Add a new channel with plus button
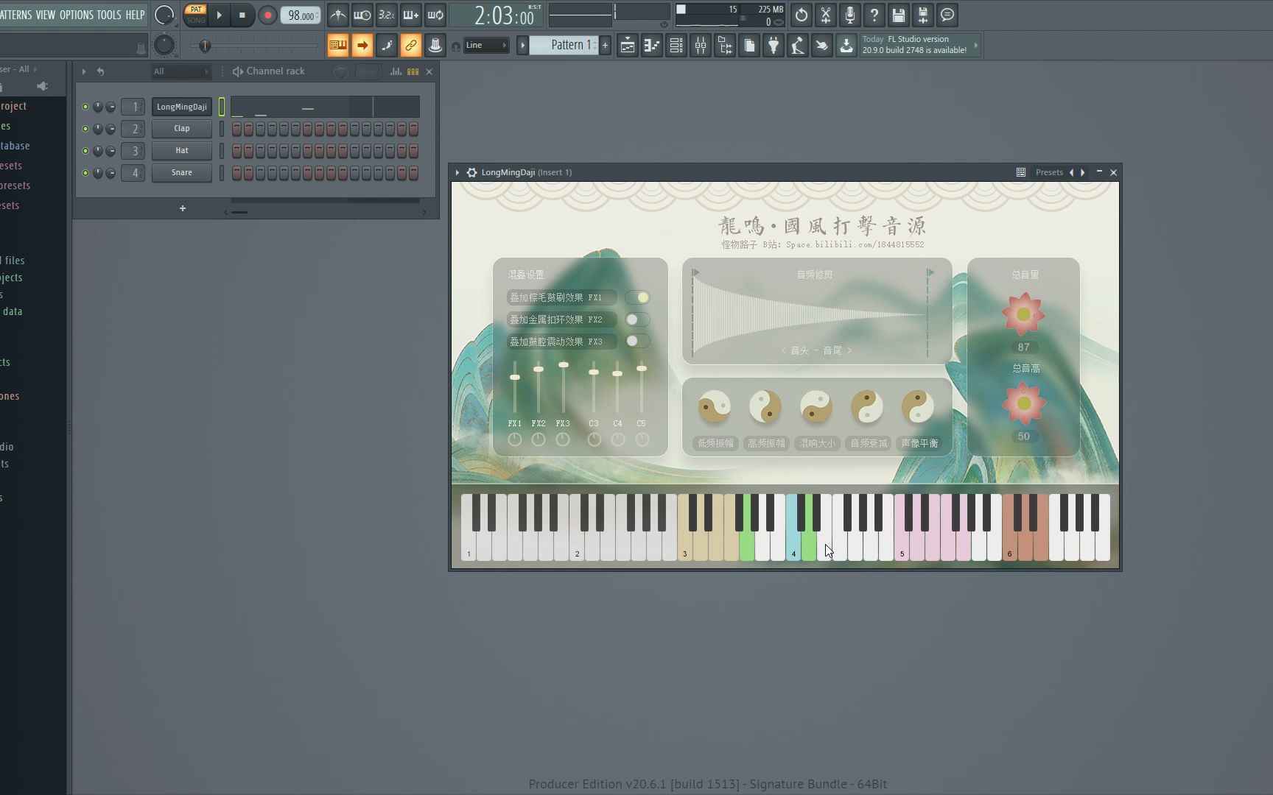Image resolution: width=1273 pixels, height=795 pixels. tap(183, 208)
